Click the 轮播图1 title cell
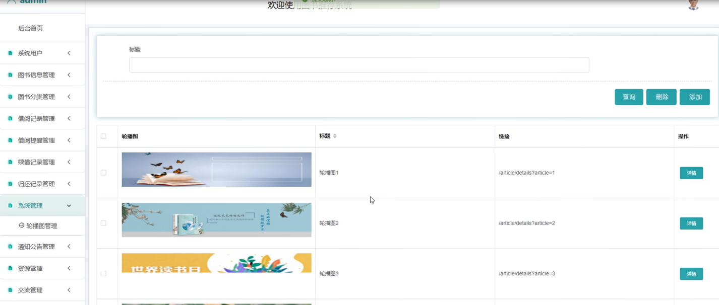Screen dimensions: 719x305 (x=329, y=173)
